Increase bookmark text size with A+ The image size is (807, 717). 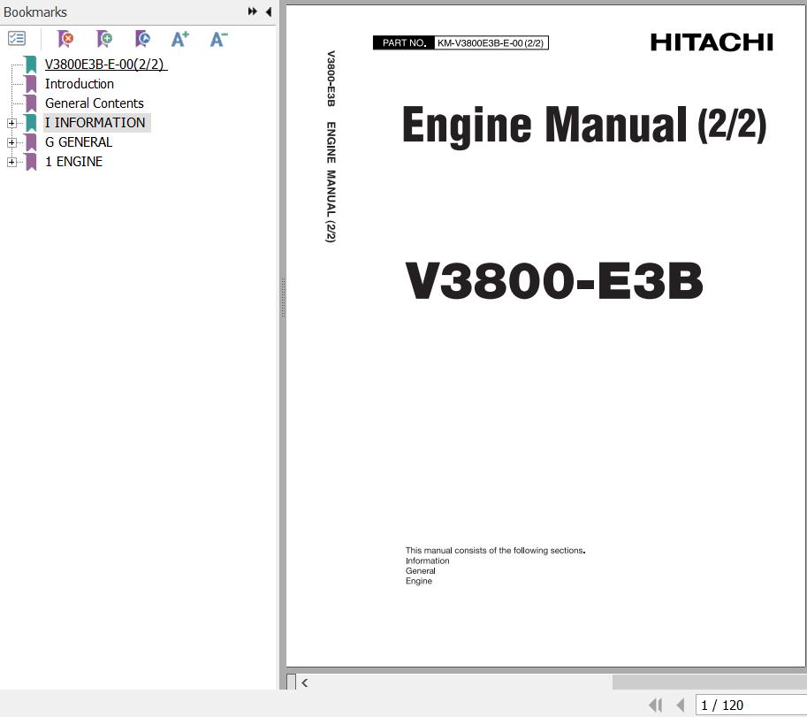[180, 39]
